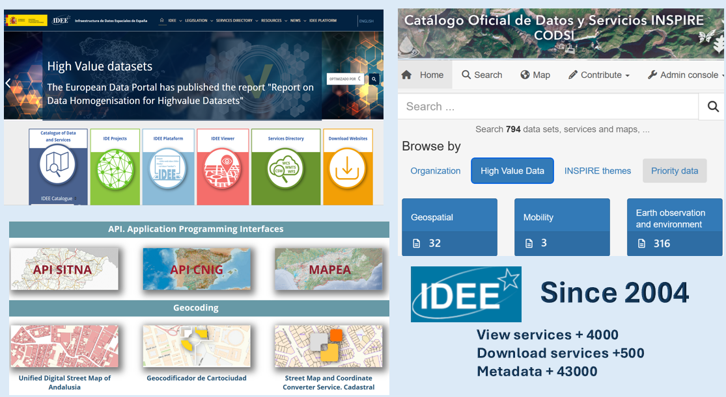Open the CODSI Search tab

pyautogui.click(x=482, y=75)
